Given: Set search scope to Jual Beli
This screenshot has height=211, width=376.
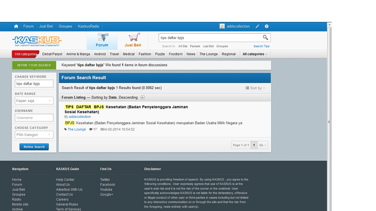Looking at the screenshot, I should tap(208, 46).
